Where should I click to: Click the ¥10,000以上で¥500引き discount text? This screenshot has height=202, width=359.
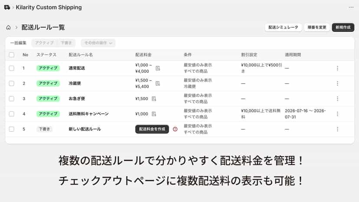(x=261, y=68)
